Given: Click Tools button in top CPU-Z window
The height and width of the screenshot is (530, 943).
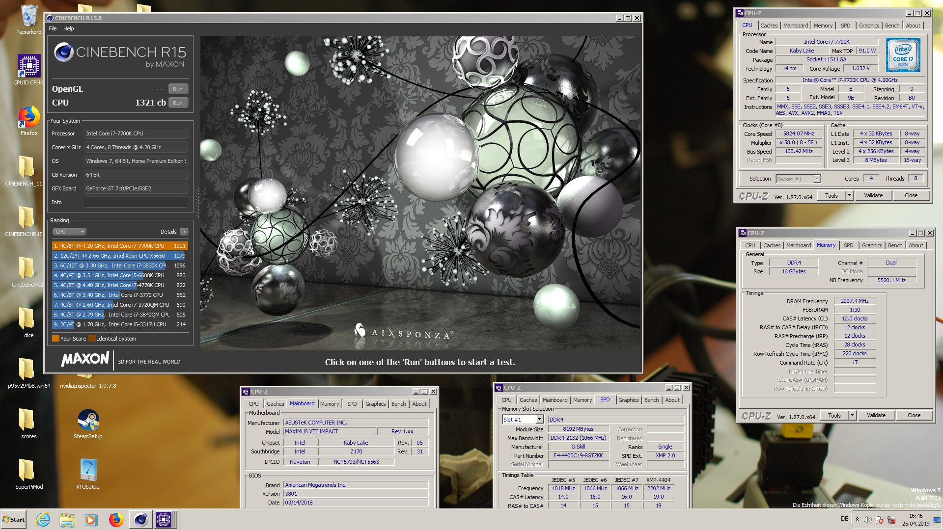Looking at the screenshot, I should (x=832, y=195).
